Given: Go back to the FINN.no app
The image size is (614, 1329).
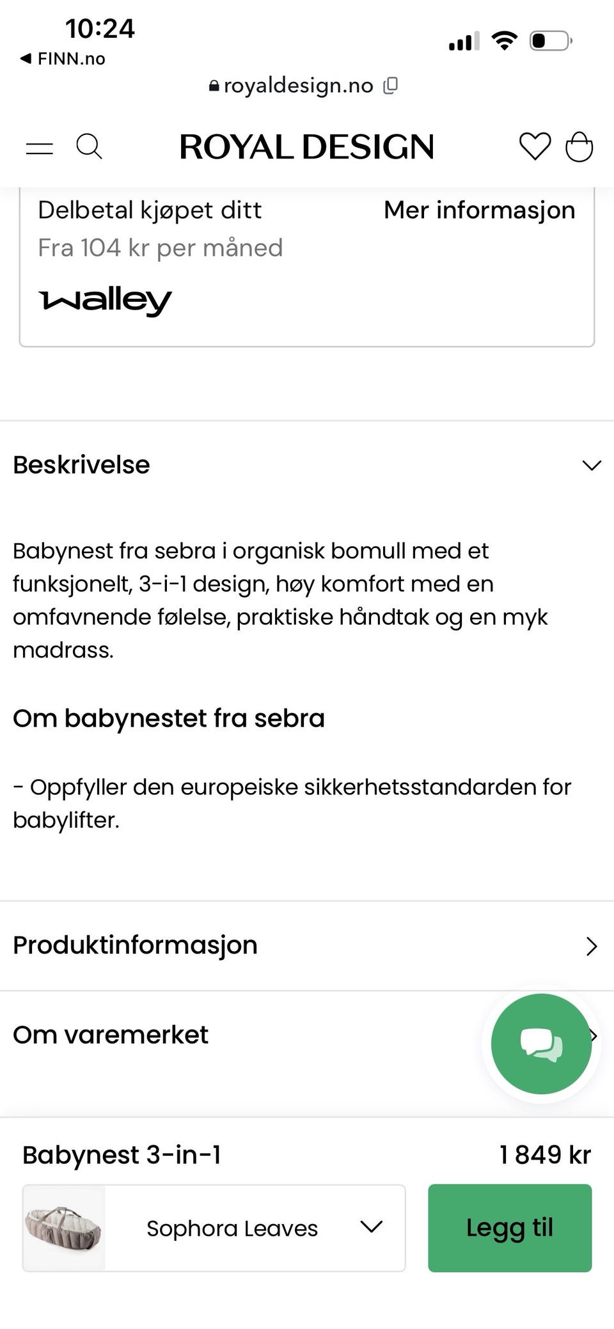Looking at the screenshot, I should (62, 59).
